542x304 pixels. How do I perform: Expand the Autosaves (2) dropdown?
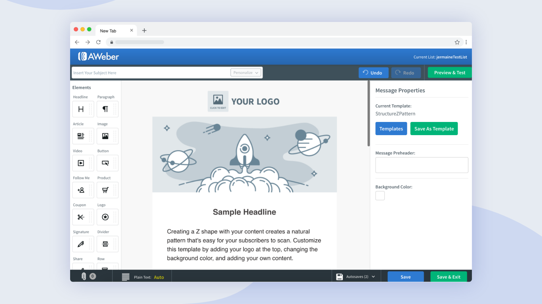373,277
